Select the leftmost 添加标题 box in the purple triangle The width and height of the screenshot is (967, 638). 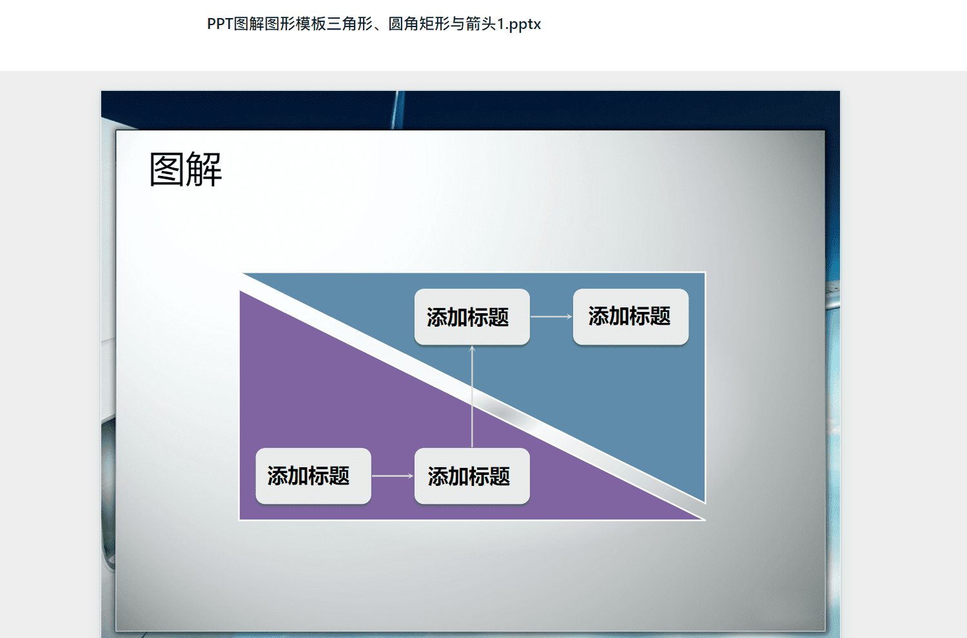point(313,476)
